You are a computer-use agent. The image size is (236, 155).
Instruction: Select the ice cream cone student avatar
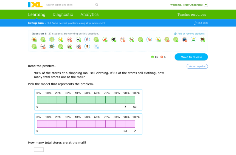click(87, 46)
